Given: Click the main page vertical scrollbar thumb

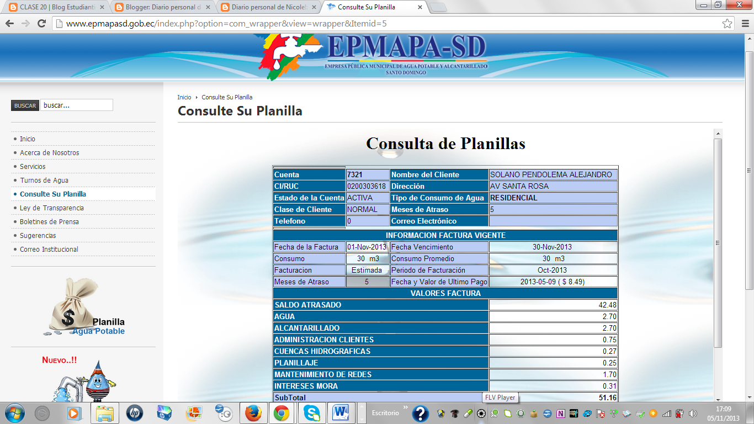Looking at the screenshot, I should point(750,169).
